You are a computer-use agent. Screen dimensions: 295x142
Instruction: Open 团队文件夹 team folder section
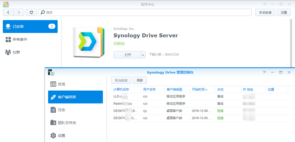(76, 123)
